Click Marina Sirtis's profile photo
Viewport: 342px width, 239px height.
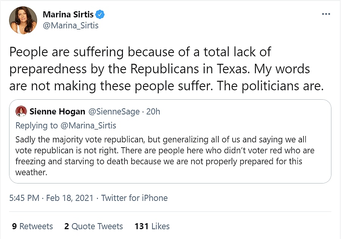pos(23,20)
